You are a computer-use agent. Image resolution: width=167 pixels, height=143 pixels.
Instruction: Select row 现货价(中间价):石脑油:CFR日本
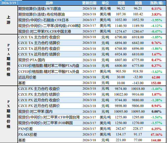(x=92, y=20)
